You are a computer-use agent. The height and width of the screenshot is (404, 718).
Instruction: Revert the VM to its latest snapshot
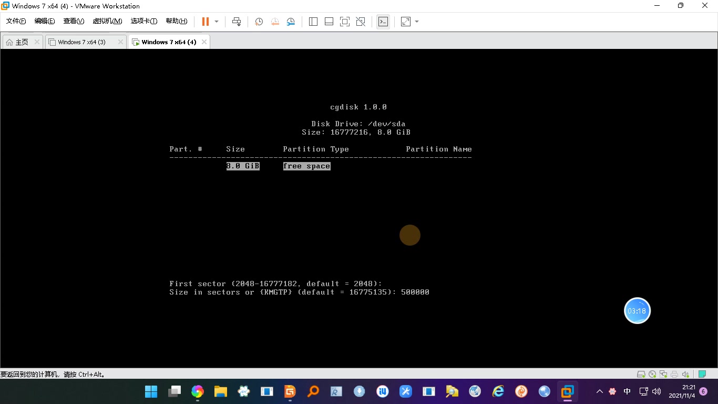pyautogui.click(x=274, y=22)
